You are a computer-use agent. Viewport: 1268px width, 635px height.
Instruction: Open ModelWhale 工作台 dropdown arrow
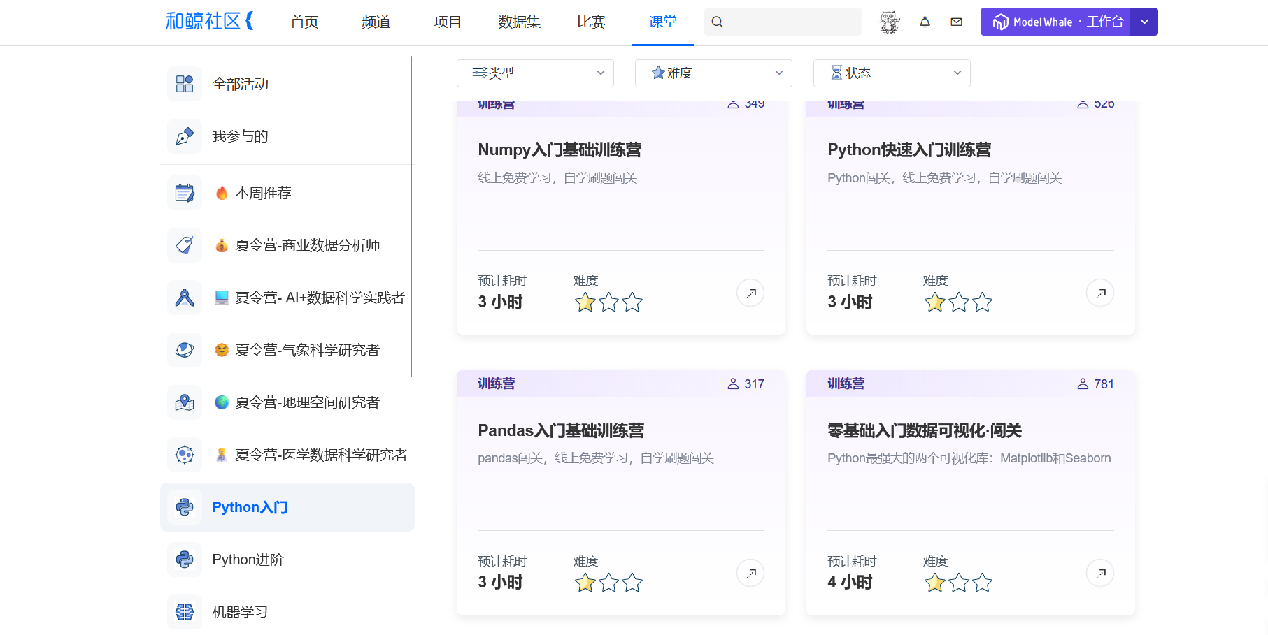click(1144, 22)
